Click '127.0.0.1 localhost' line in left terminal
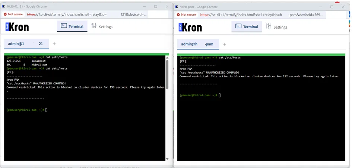Image resolution: width=352 pixels, height=168 pixels. click(26, 61)
